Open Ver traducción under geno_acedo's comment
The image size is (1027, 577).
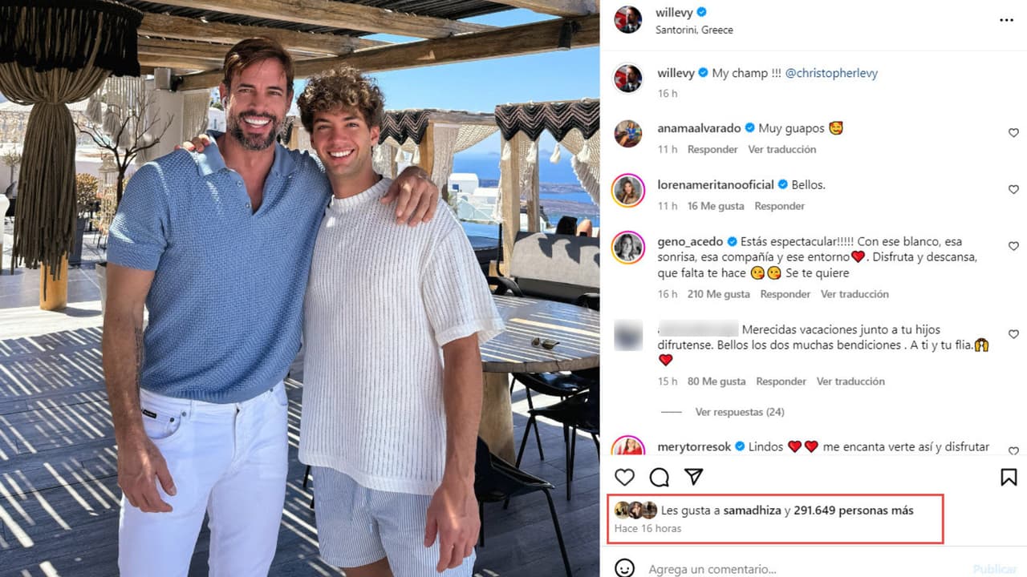point(854,294)
